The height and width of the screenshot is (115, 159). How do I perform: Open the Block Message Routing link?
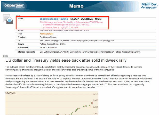pos(54,19)
